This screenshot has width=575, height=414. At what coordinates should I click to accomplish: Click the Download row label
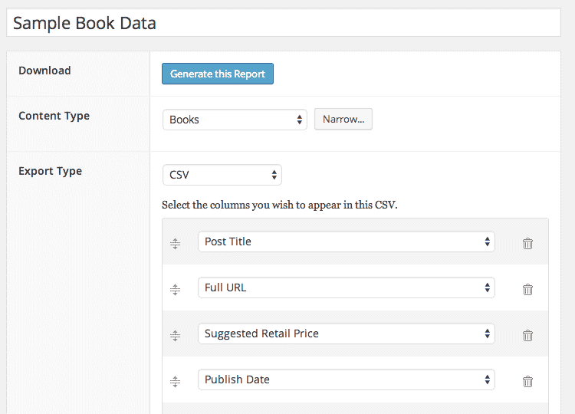click(x=44, y=71)
